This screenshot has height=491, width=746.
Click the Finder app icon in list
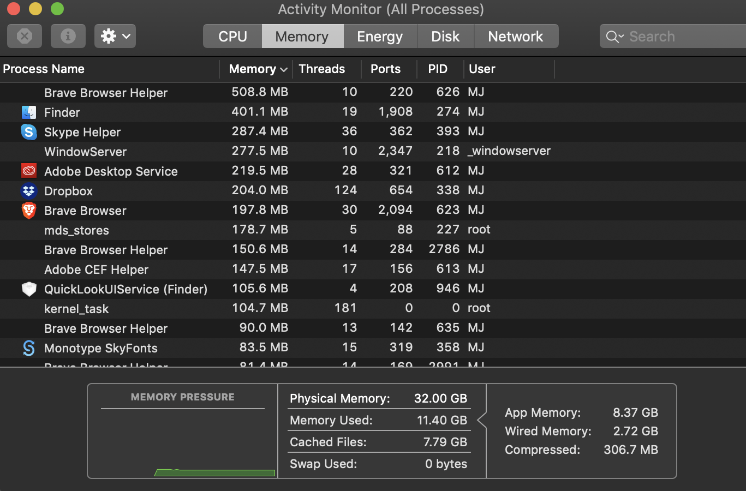coord(29,112)
